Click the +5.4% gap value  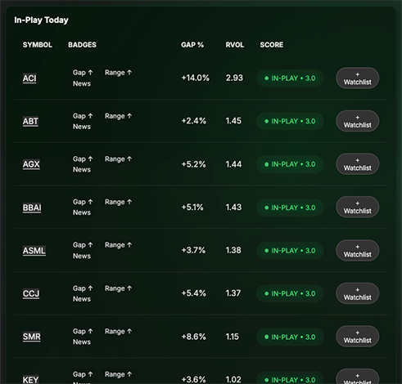194,293
